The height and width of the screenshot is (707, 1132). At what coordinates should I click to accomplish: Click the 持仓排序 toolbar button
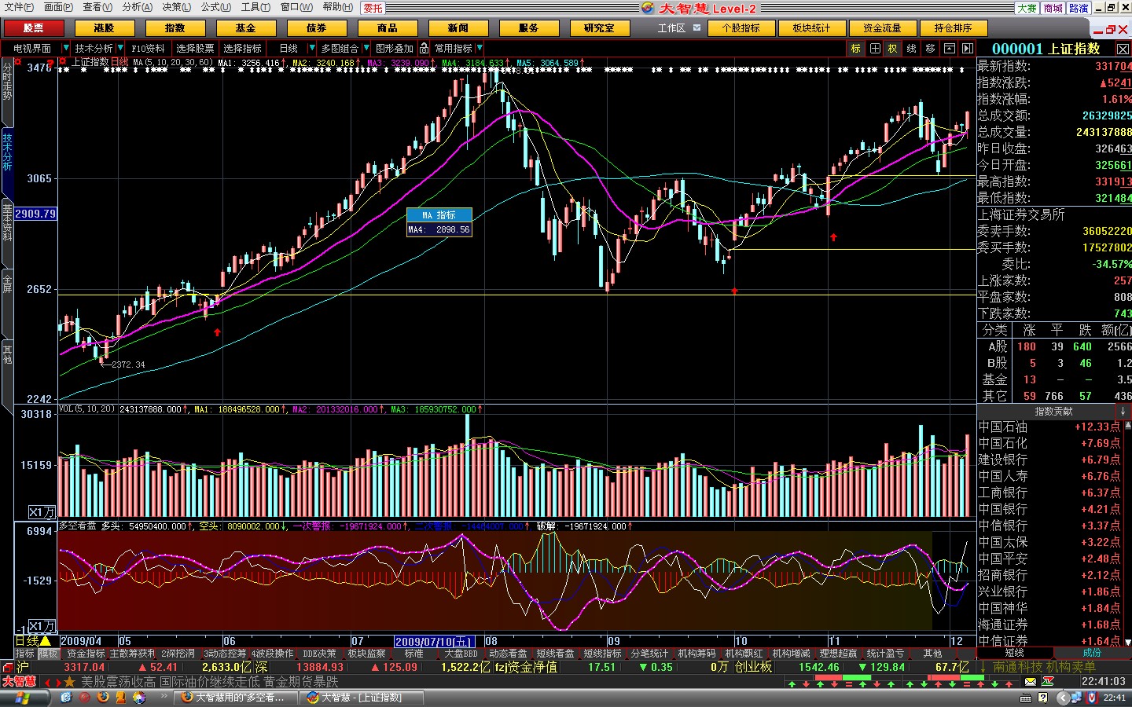pos(953,28)
